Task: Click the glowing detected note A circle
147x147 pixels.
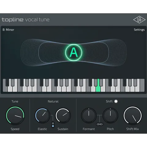Action: click(73, 52)
